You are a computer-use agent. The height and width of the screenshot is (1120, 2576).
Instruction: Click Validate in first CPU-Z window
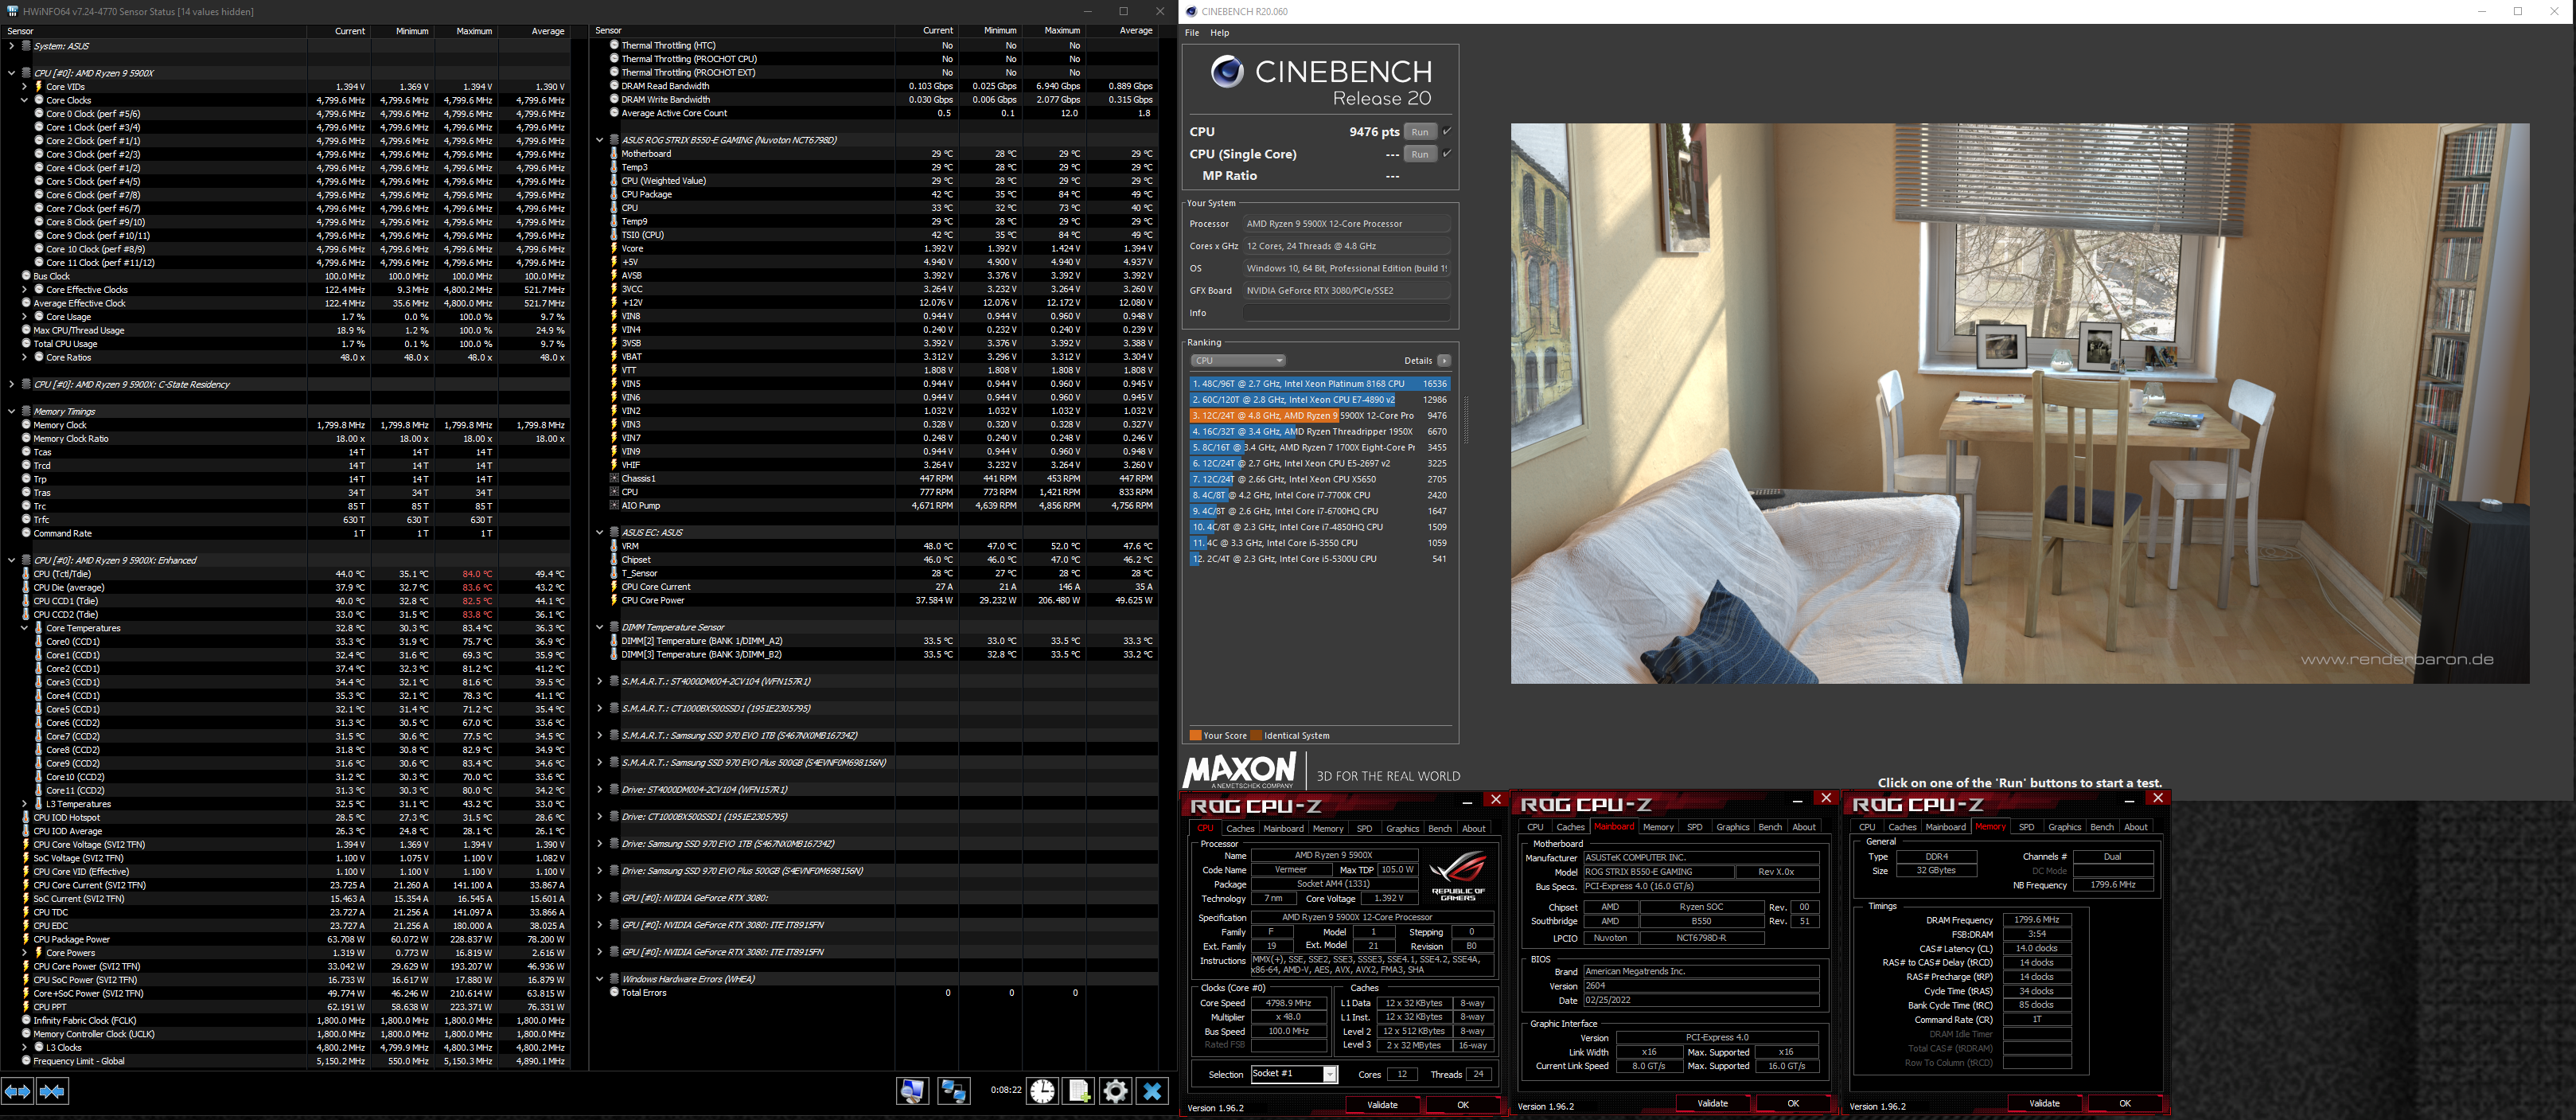(x=1382, y=1104)
